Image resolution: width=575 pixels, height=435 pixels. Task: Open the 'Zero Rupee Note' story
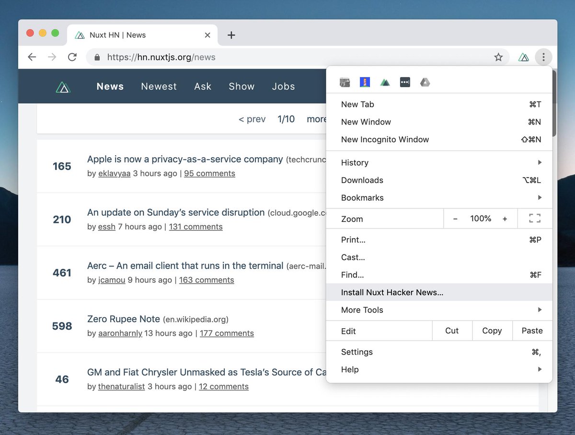click(x=124, y=319)
